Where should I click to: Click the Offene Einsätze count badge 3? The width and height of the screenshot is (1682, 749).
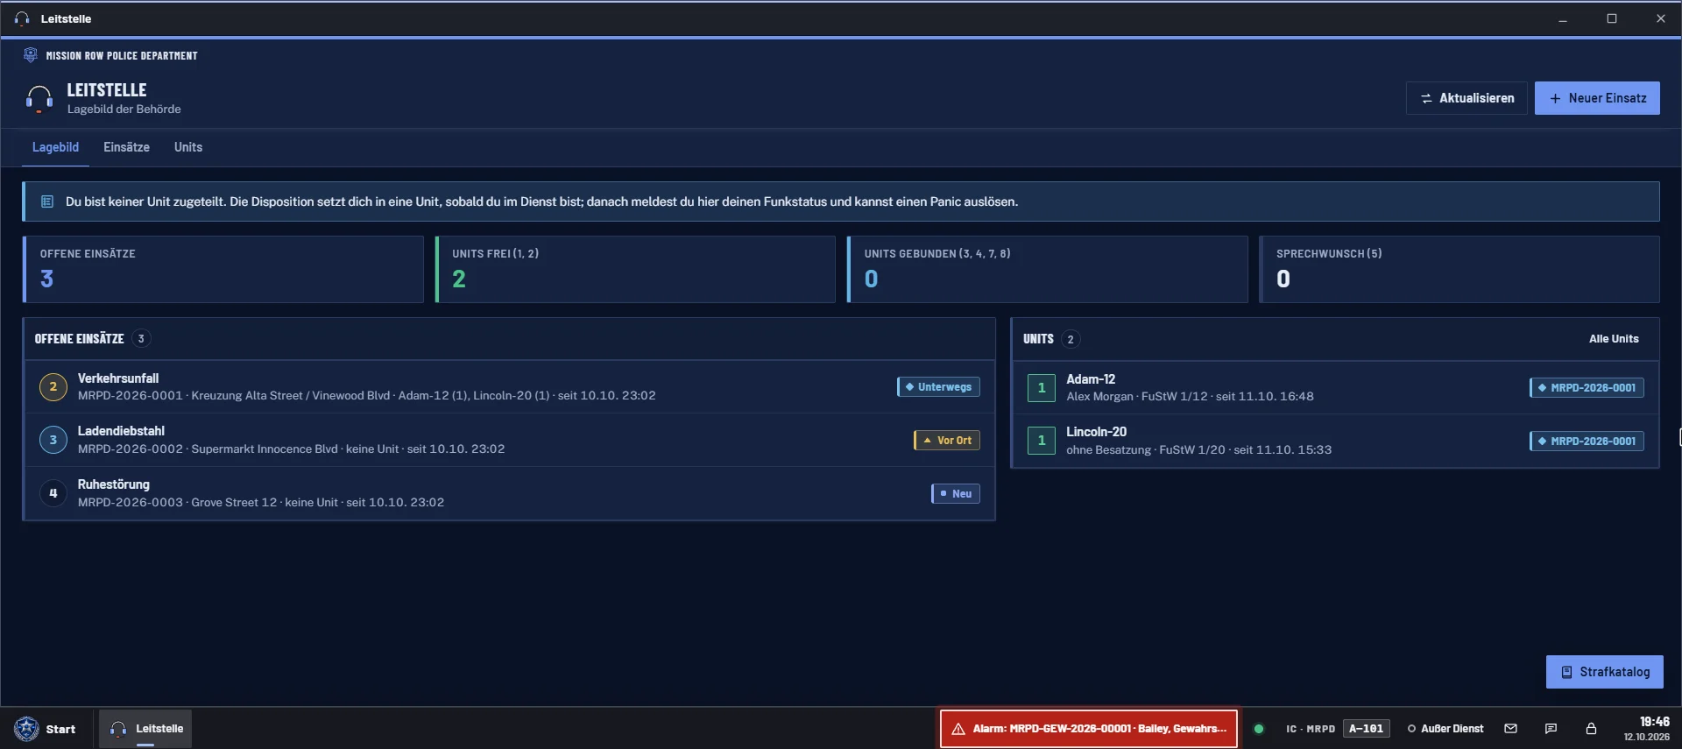[141, 338]
